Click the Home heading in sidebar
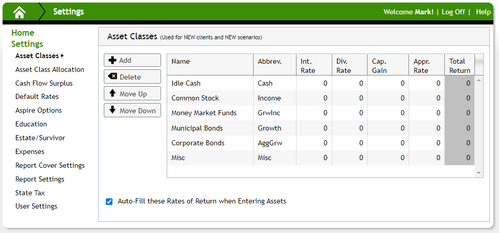 pyautogui.click(x=22, y=33)
